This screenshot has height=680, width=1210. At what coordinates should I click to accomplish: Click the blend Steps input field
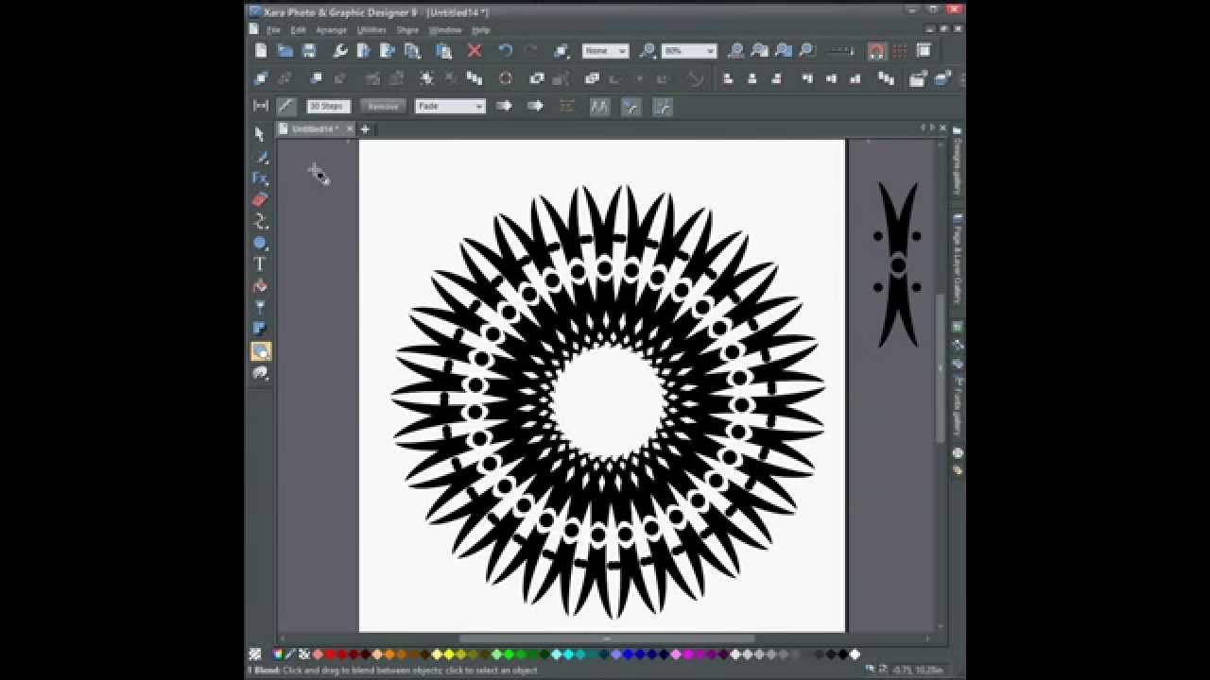pos(328,107)
